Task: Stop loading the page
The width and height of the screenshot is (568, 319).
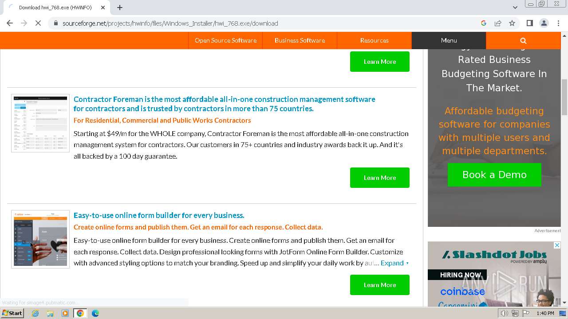Action: pos(38,23)
